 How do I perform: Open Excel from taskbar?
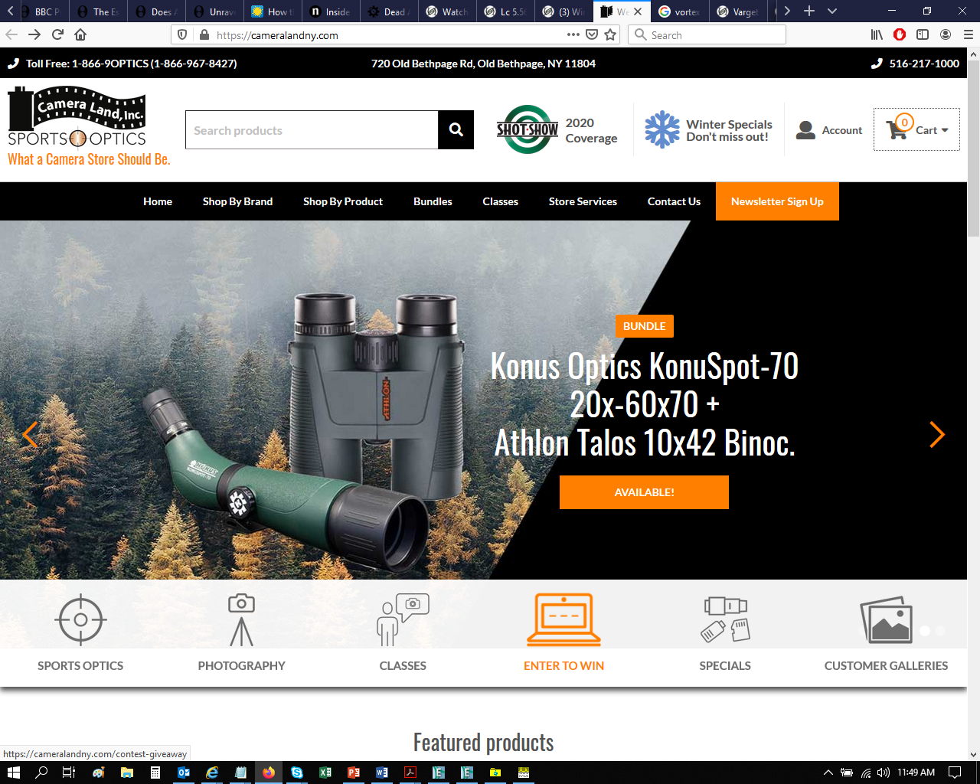325,773
